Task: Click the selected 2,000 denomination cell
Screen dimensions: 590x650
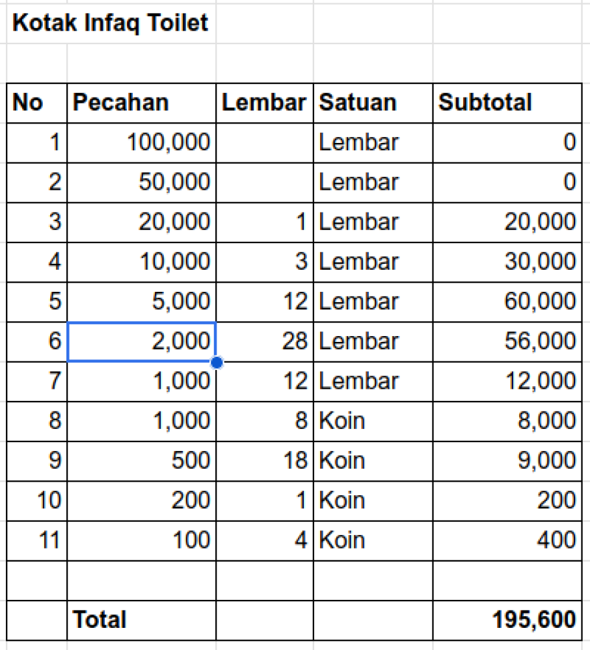Action: coord(141,341)
